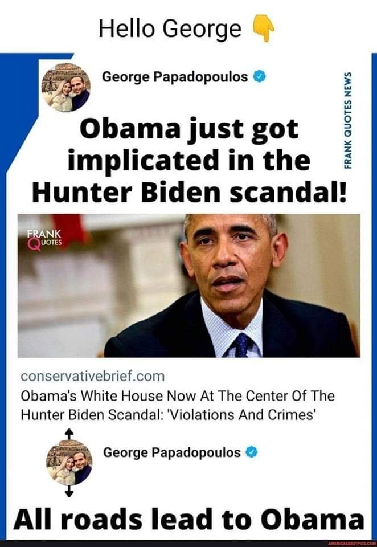Click the top verified badge beside George Papadopoulos
The image size is (377, 547).
tap(259, 76)
